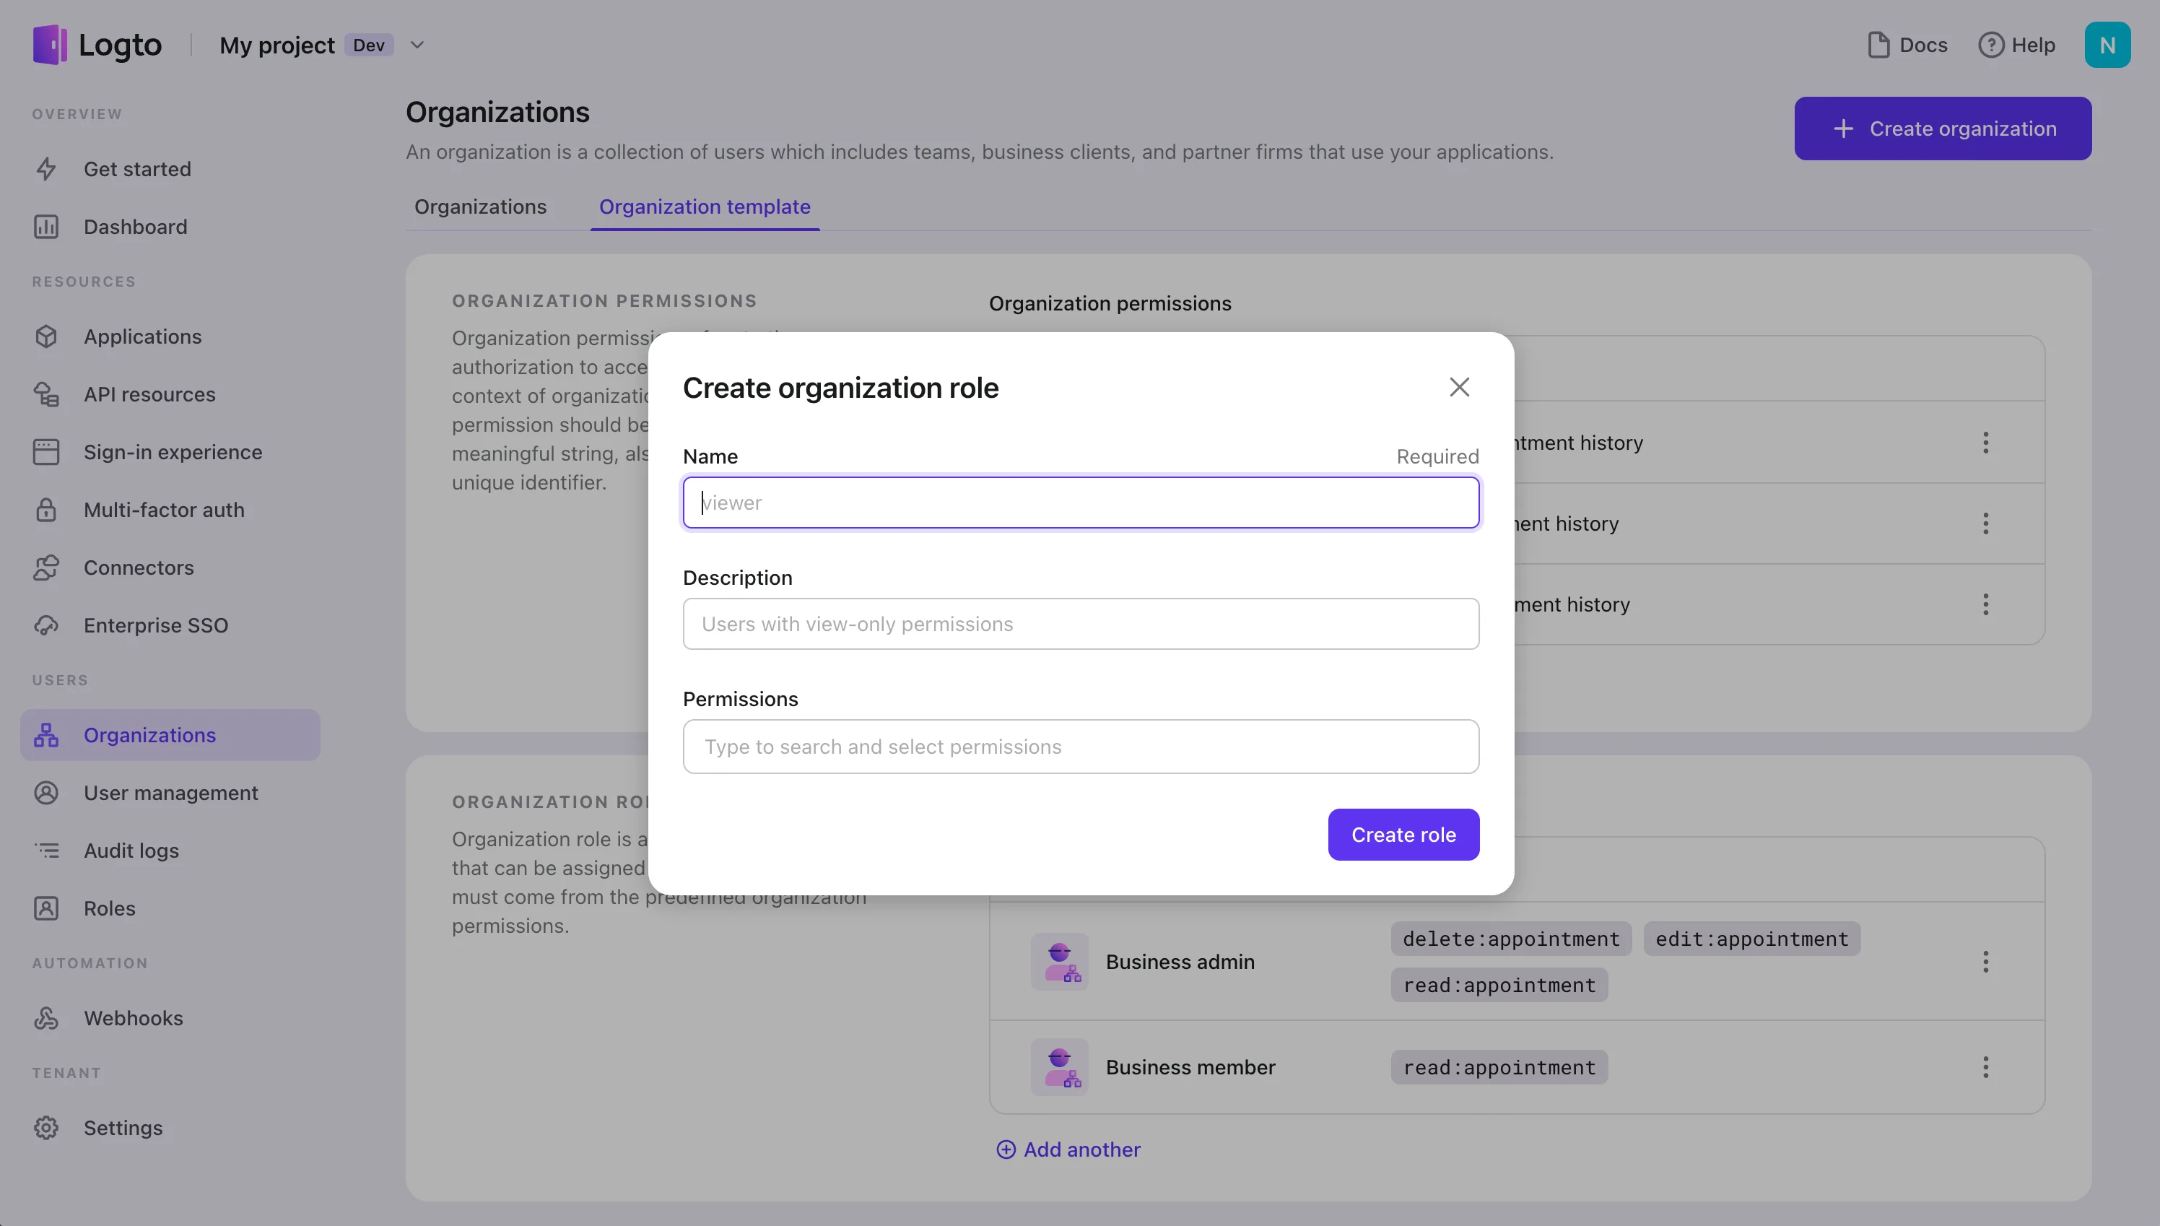
Task: Open the kebab menu on Business admin row
Action: [1986, 961]
